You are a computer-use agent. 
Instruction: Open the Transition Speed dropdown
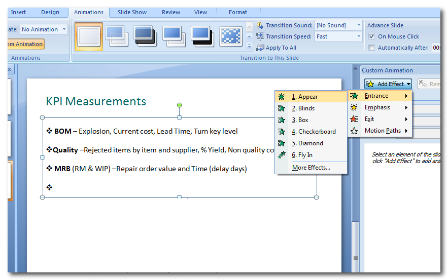(x=359, y=36)
